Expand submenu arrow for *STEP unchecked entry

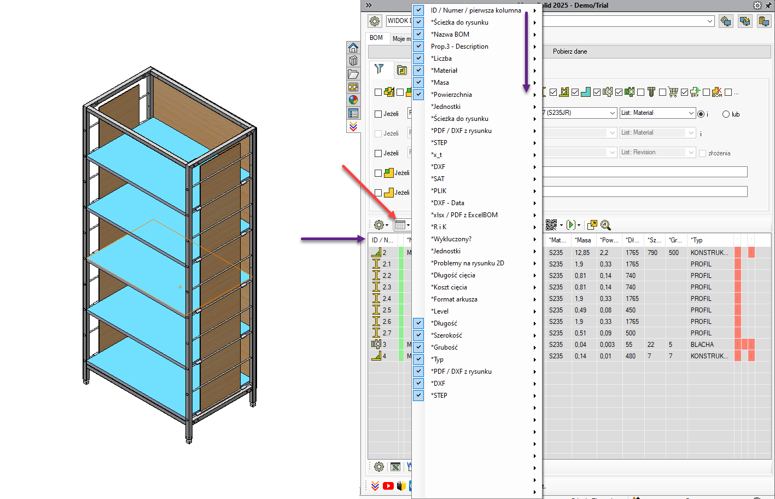pos(535,143)
